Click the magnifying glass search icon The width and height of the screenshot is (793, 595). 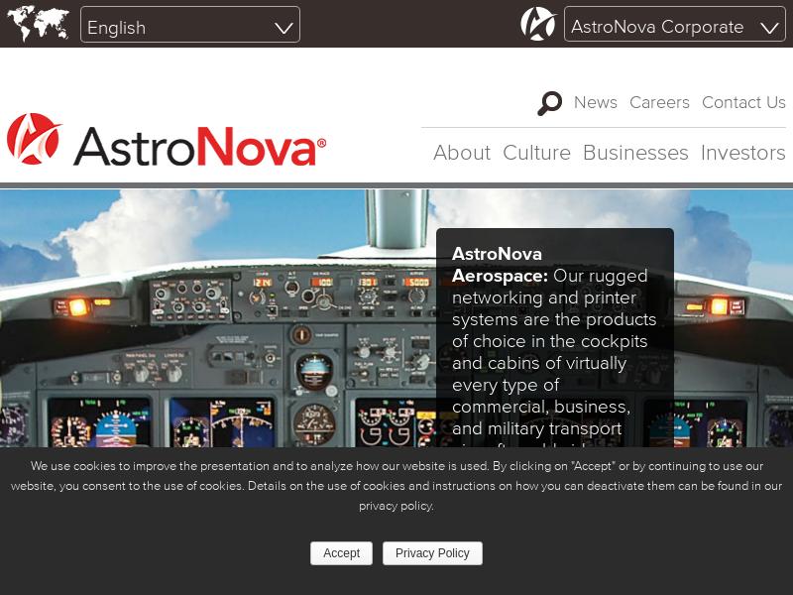[550, 103]
